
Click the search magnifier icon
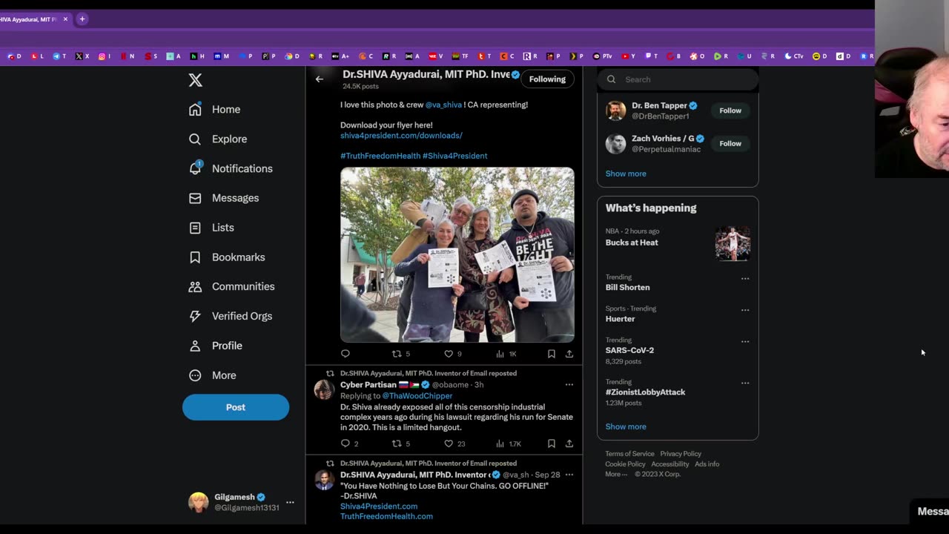pos(612,79)
